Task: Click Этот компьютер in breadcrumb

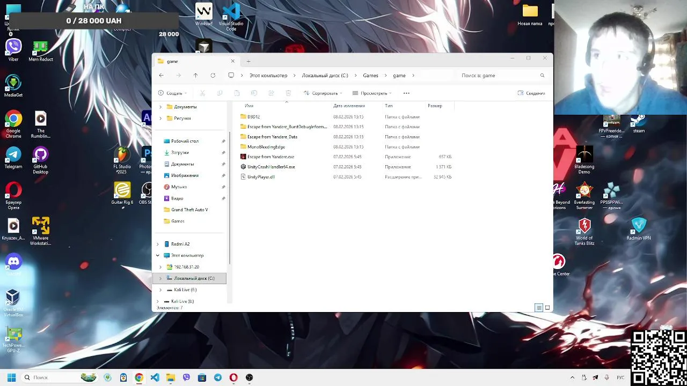Action: tap(268, 76)
